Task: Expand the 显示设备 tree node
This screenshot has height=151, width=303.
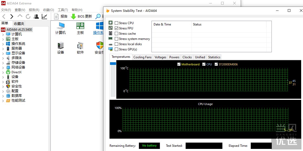Action: [x=3, y=53]
